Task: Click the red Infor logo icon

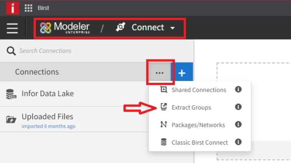Action: tap(13, 8)
